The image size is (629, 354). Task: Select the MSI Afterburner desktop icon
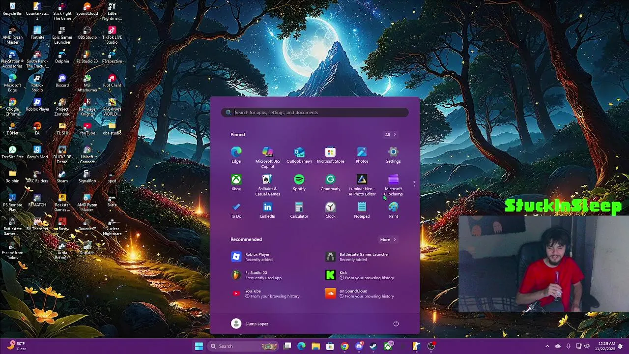[x=87, y=83]
